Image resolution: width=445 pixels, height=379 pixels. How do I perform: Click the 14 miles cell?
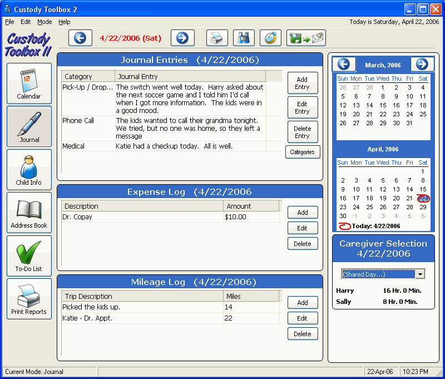(251, 307)
